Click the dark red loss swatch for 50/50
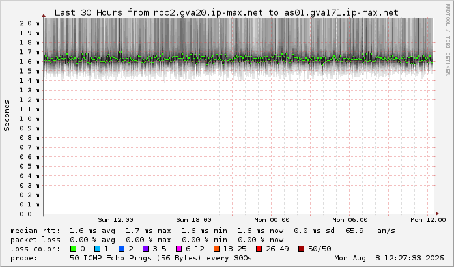The image size is (454, 267). (x=301, y=249)
